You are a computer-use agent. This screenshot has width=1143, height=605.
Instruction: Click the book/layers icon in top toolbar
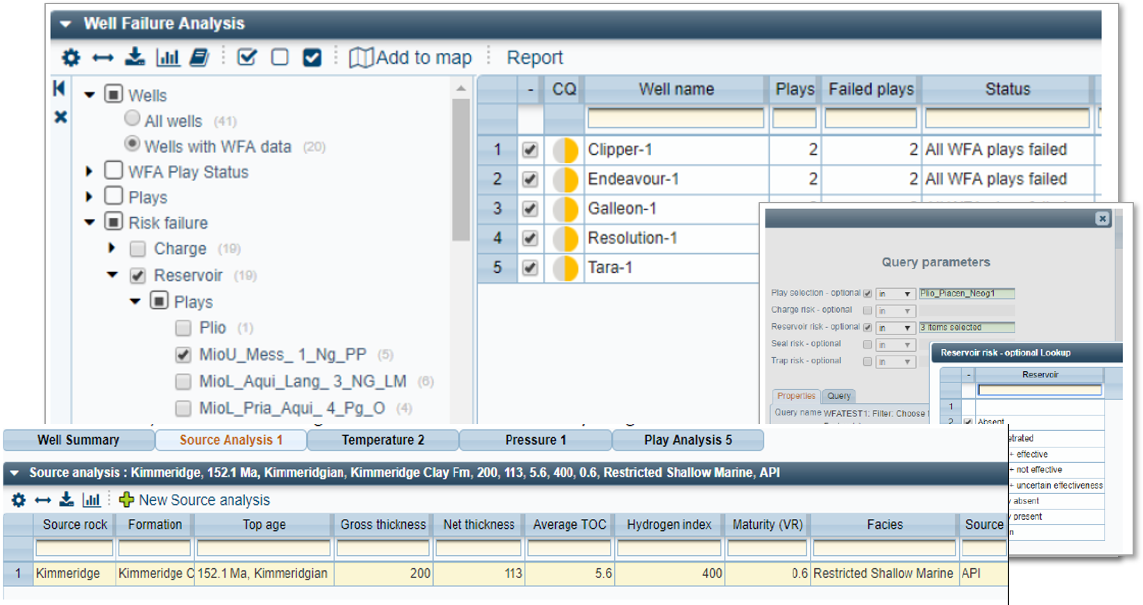pyautogui.click(x=199, y=57)
